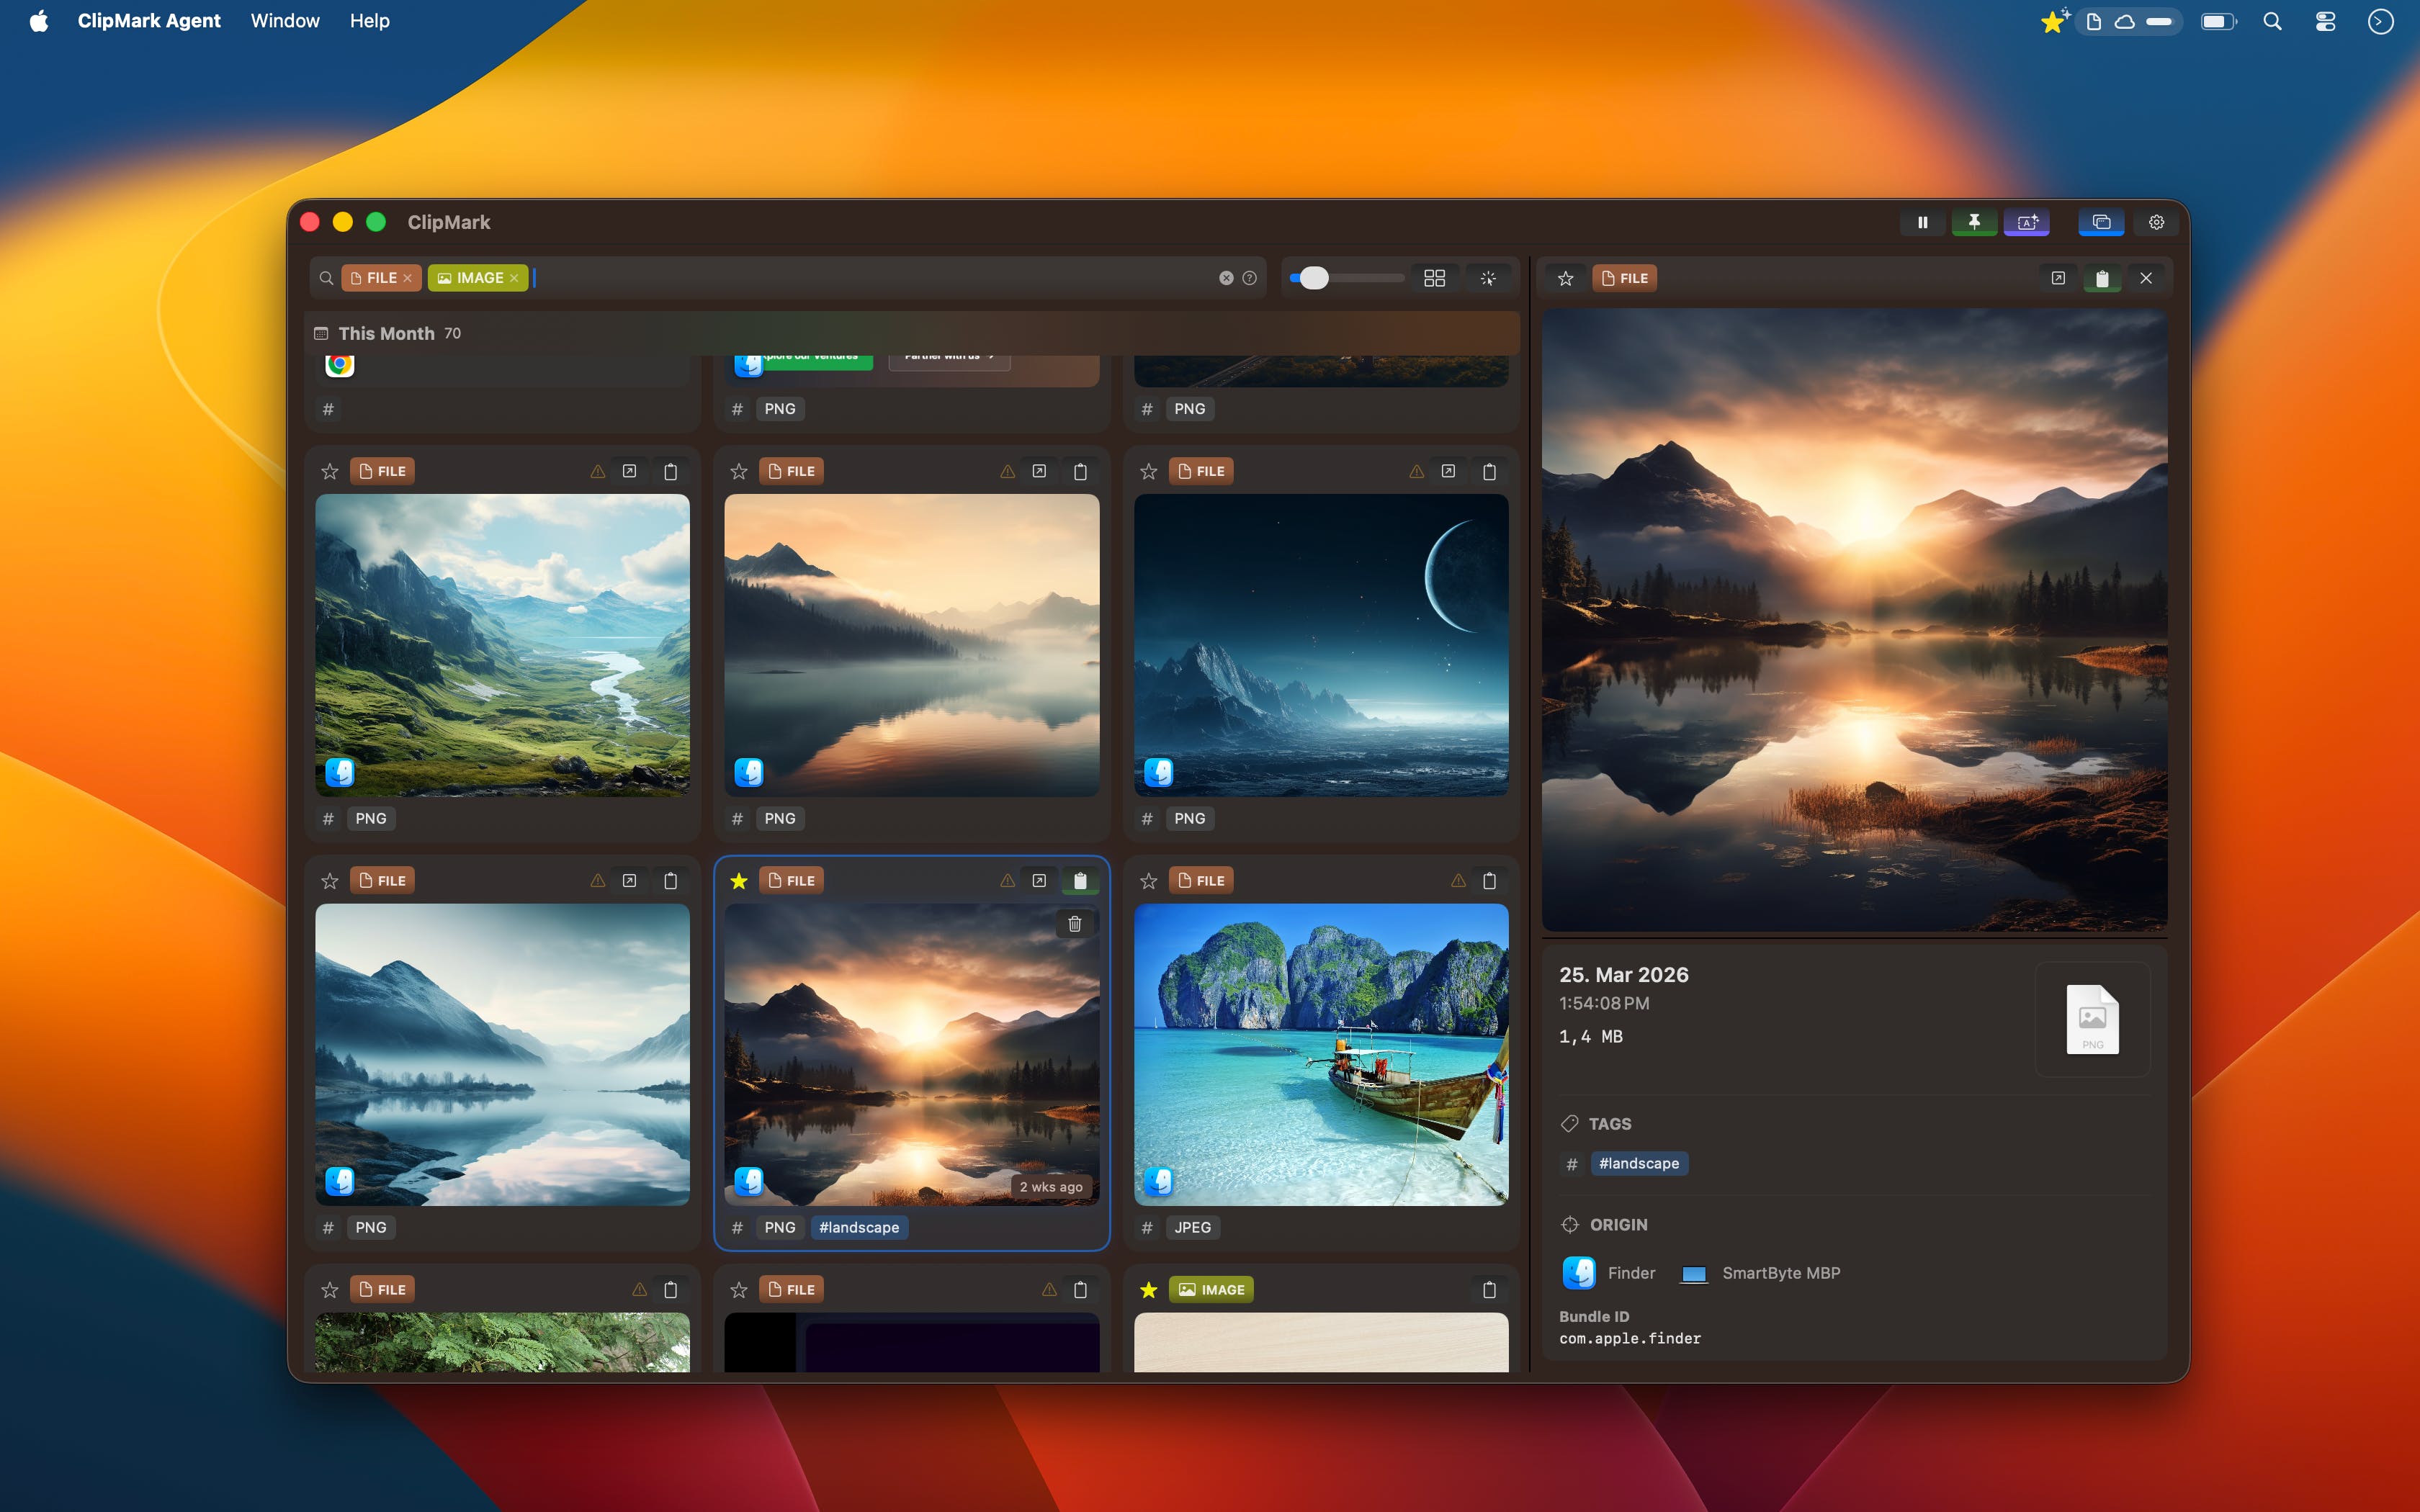Star the green valley landscape clip

click(330, 471)
